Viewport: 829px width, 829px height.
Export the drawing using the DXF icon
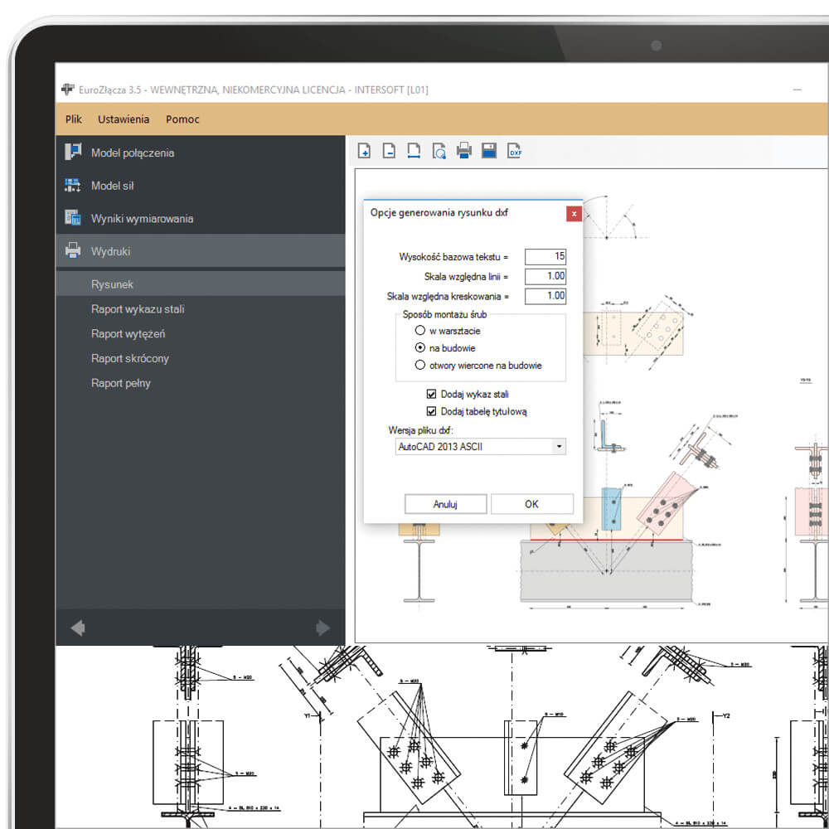pos(515,151)
